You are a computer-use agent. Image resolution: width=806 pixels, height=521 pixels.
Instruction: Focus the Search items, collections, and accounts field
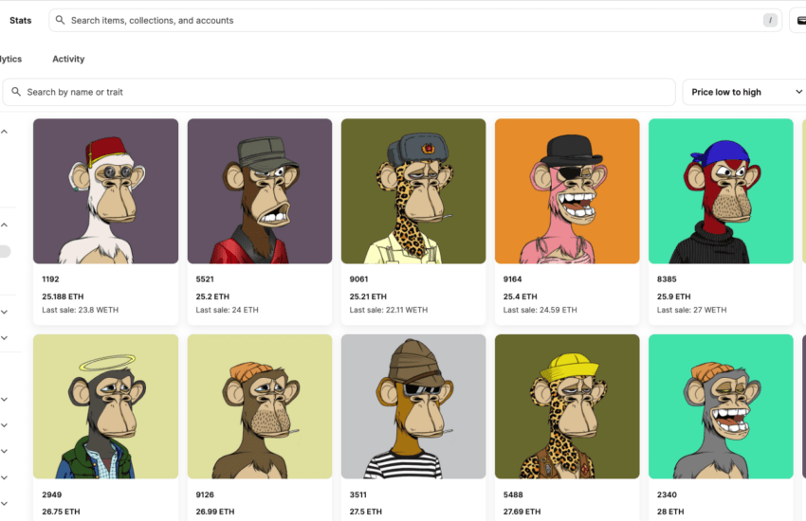tap(415, 21)
